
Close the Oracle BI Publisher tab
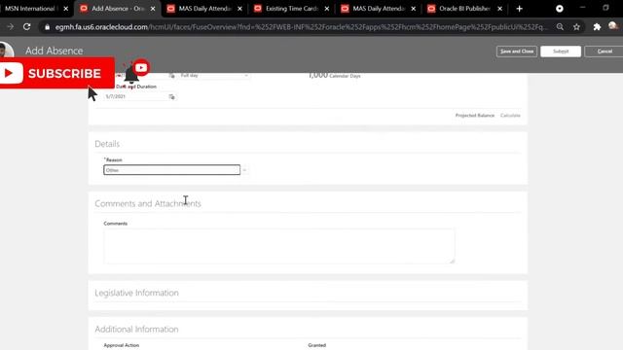tap(499, 9)
